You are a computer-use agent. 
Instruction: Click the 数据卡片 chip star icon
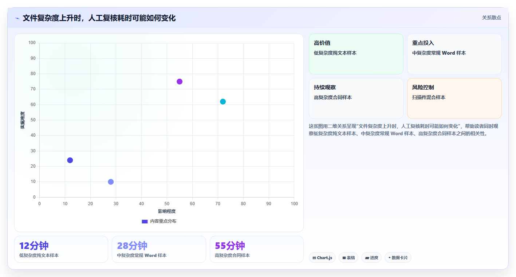pos(390,258)
